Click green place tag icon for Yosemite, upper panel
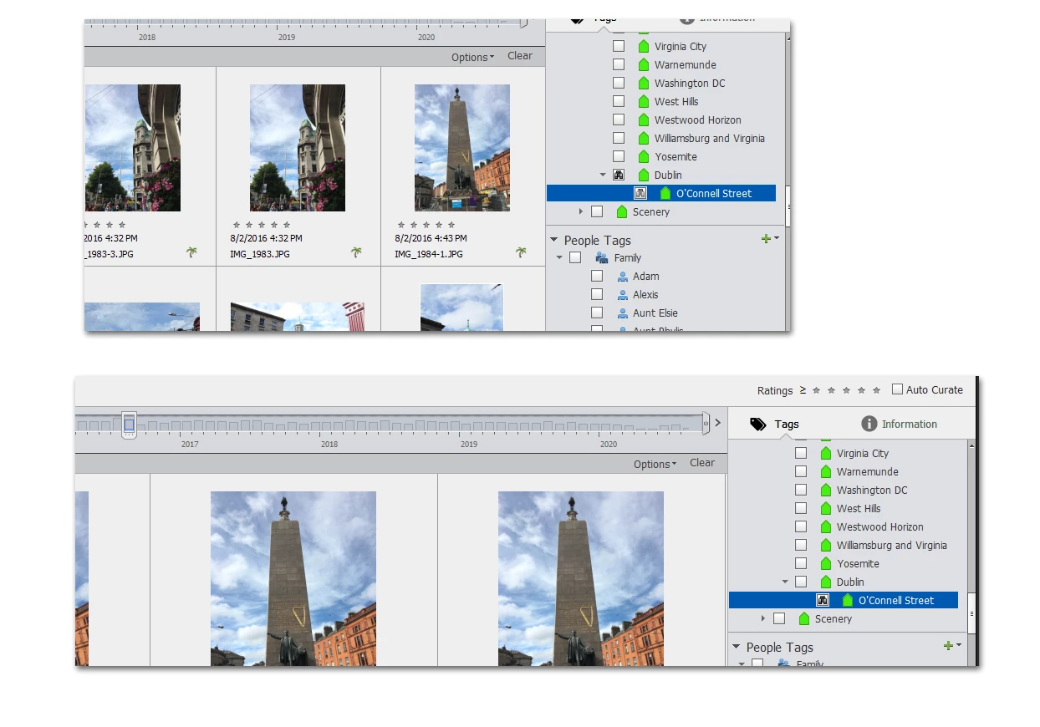1040x727 pixels. tap(644, 156)
